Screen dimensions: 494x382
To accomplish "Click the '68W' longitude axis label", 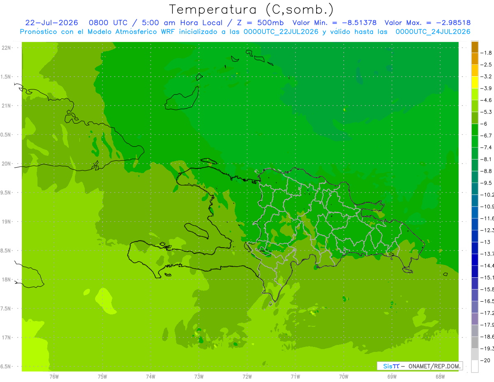I will click(x=440, y=377).
